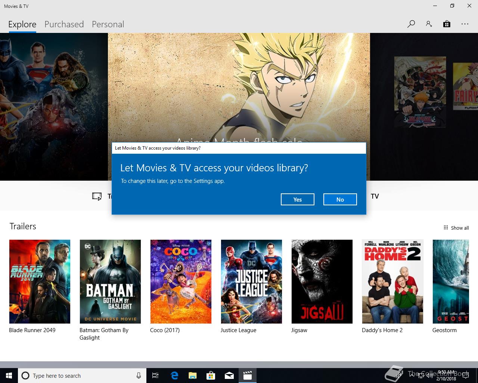Click the account sign-in person icon
Viewport: 478px width, 383px height.
point(429,24)
